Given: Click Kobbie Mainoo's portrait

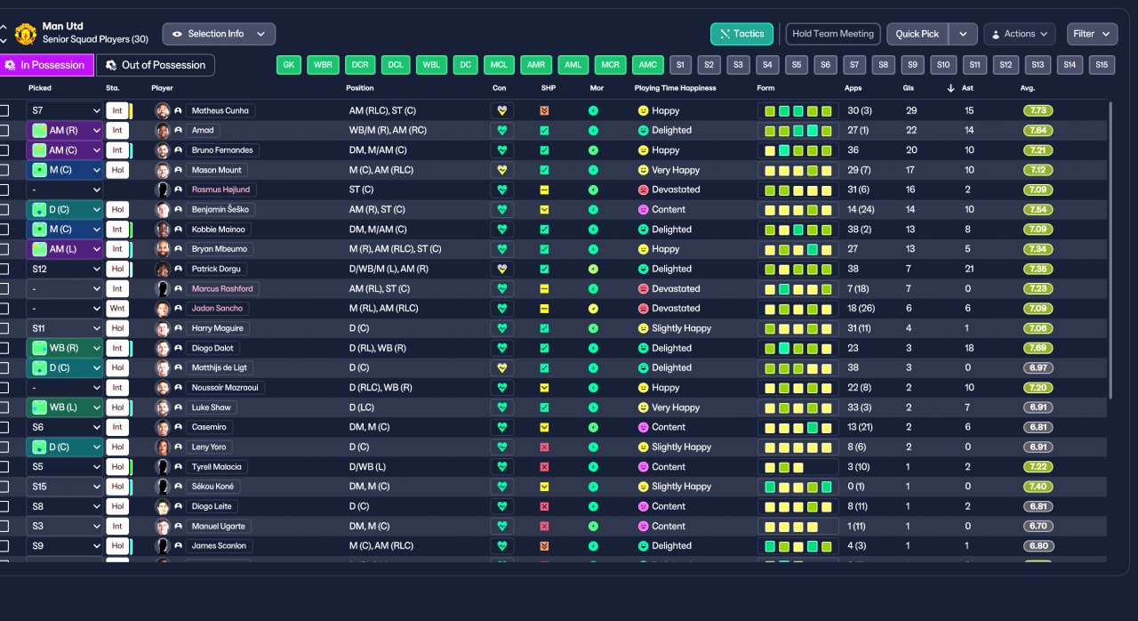Looking at the screenshot, I should click(163, 230).
